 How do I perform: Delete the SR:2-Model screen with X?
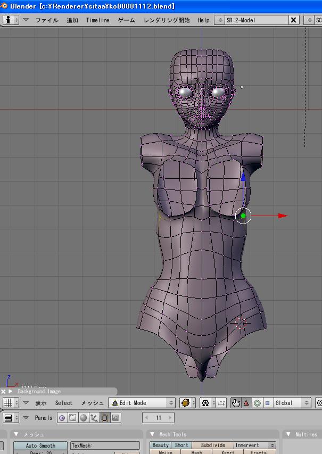click(x=294, y=20)
